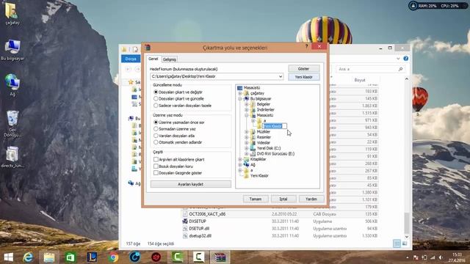Expand the Kitaplıklar tree node
470x264 pixels.
tap(240, 159)
